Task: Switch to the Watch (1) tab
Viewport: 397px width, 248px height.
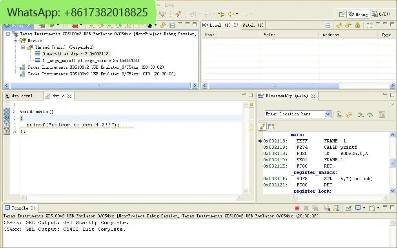Action: [253, 25]
